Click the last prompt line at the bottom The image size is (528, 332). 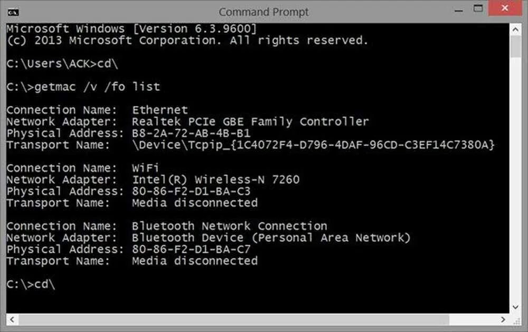point(31,284)
